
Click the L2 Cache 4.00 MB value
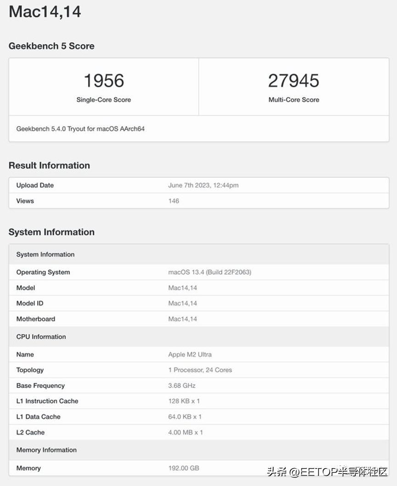(x=185, y=432)
